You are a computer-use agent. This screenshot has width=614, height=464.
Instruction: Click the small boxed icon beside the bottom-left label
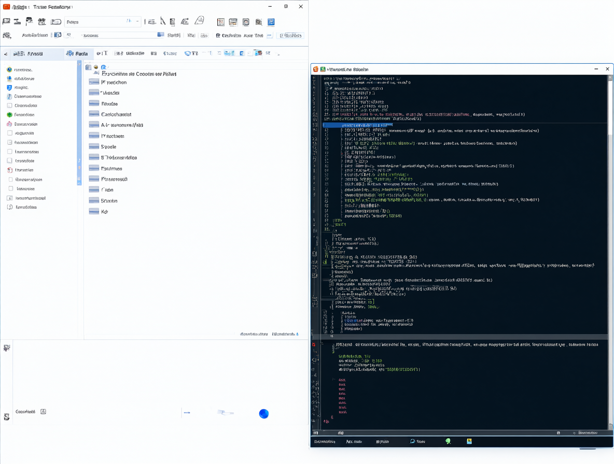pos(44,412)
